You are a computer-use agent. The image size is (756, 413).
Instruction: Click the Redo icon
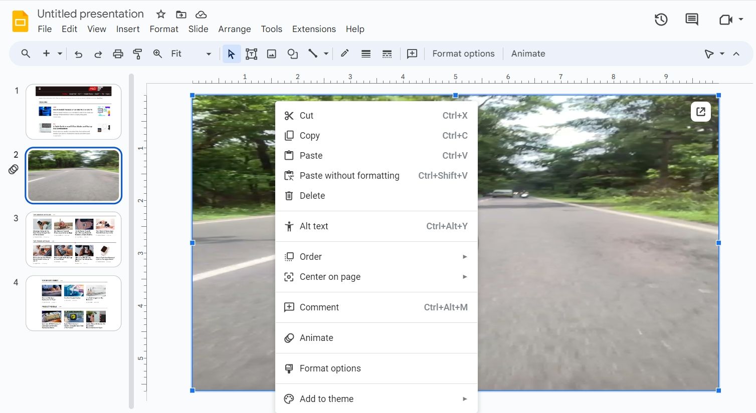click(x=98, y=53)
